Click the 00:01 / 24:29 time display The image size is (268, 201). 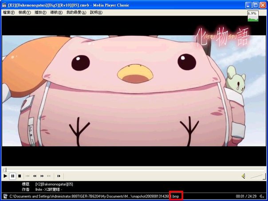coord(246,196)
